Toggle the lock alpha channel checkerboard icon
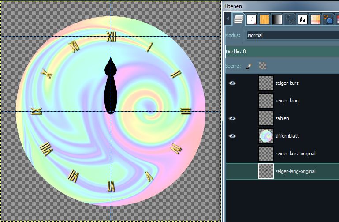339x222 pixels. click(263, 66)
